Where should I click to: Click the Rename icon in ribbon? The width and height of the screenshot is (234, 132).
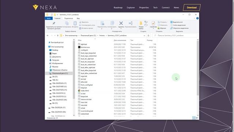pos(131,23)
